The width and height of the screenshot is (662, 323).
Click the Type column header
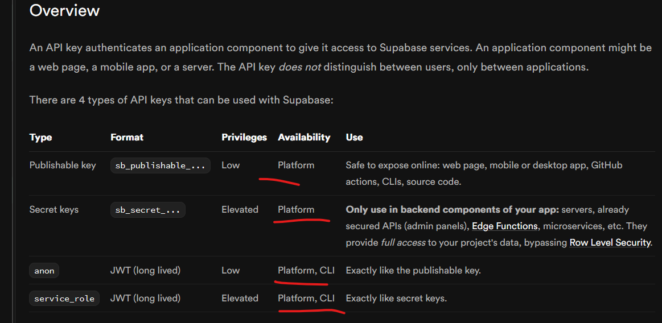point(40,137)
